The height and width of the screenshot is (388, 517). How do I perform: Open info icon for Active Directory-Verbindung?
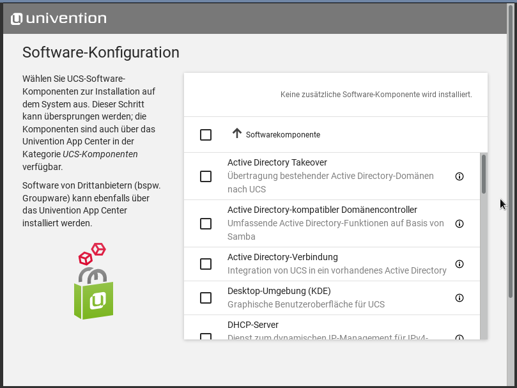pyautogui.click(x=459, y=264)
